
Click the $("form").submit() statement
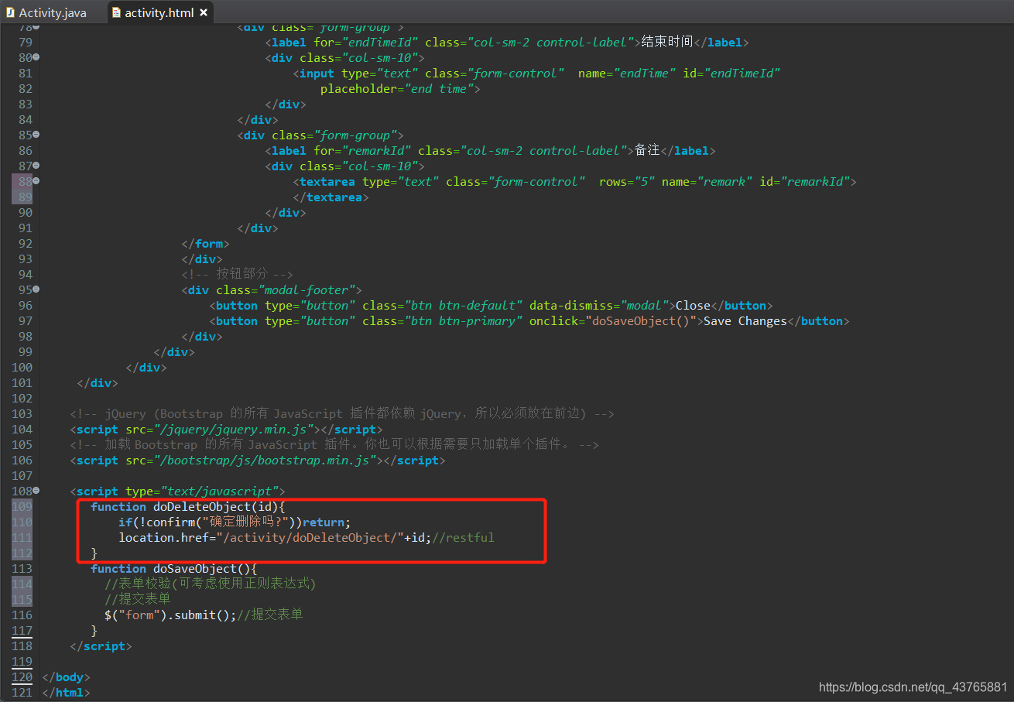[170, 615]
